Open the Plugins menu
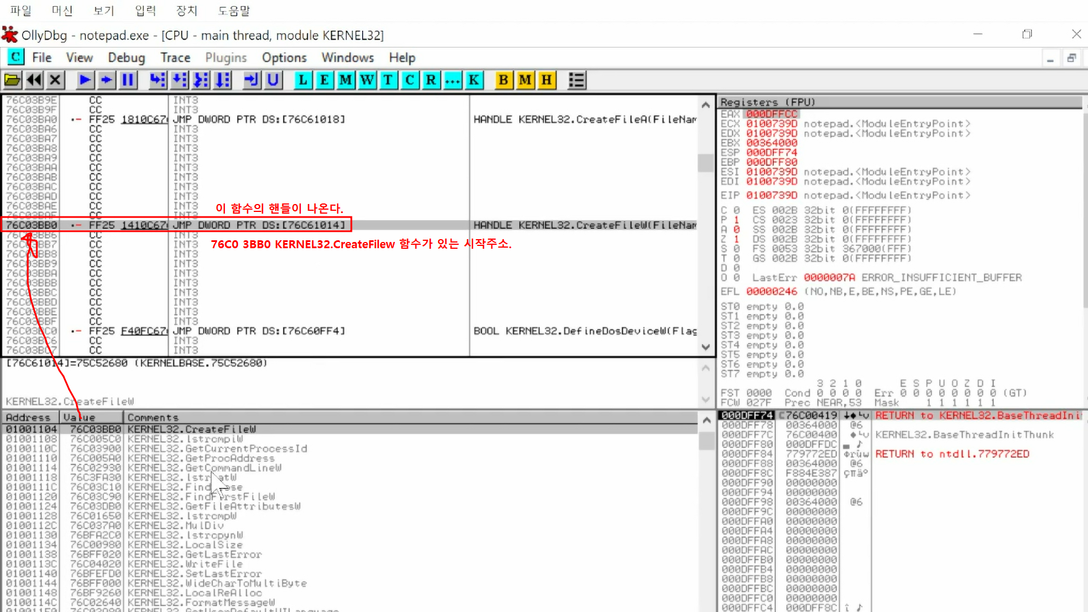Viewport: 1088px width, 612px height. coord(226,57)
